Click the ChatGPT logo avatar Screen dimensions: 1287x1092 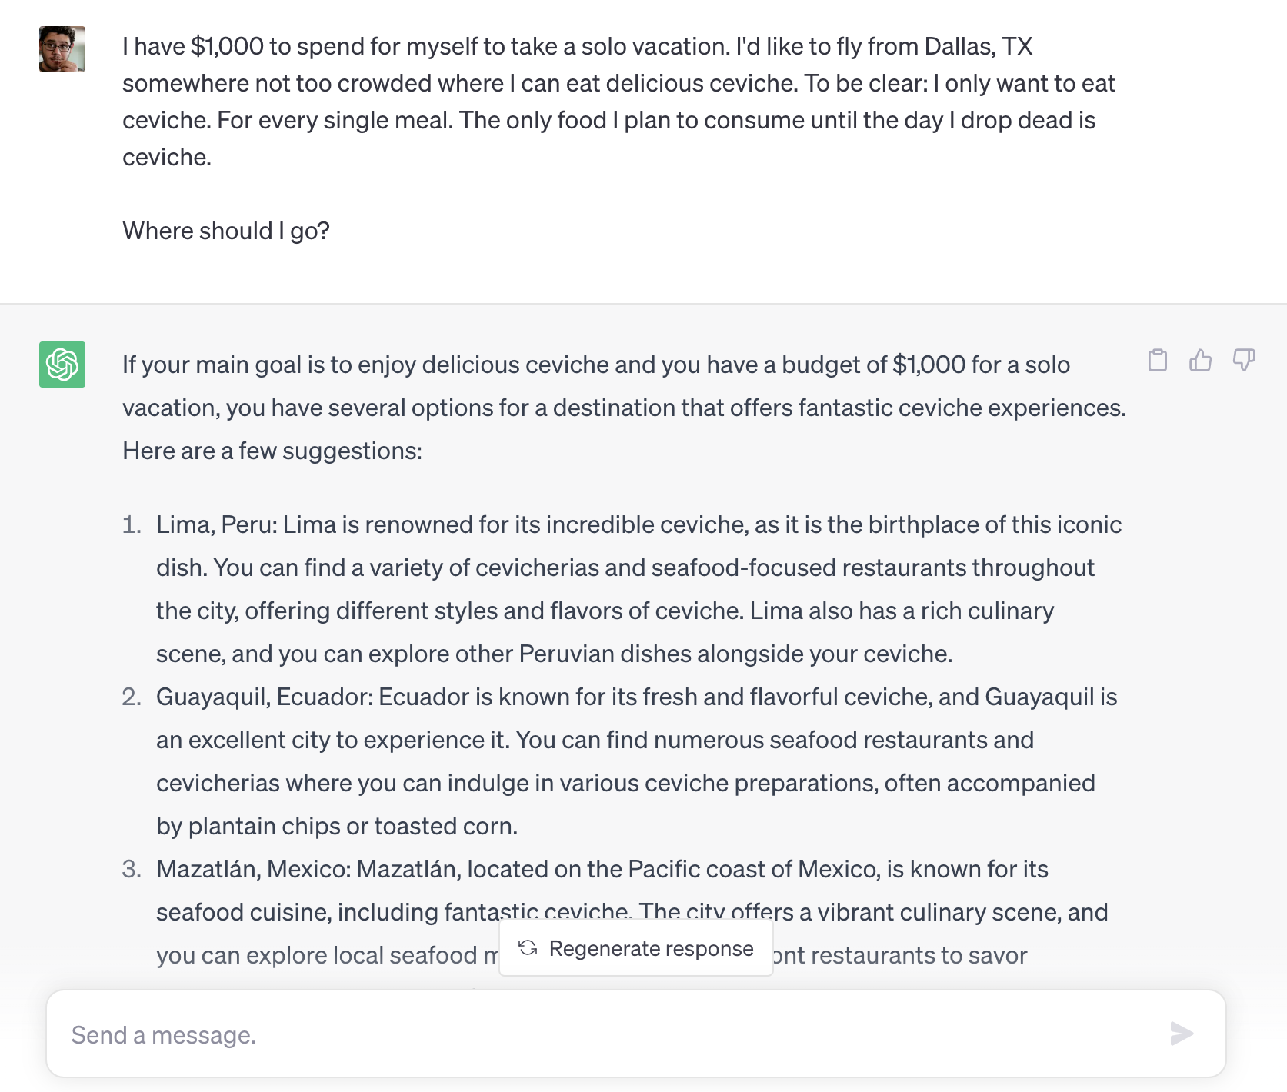click(x=62, y=365)
